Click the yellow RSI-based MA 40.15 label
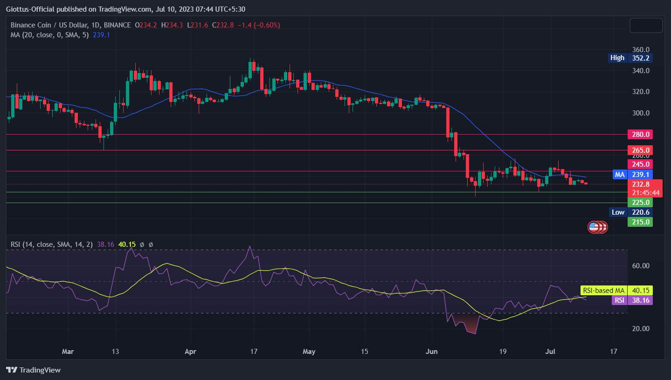The width and height of the screenshot is (671, 380). tap(616, 290)
